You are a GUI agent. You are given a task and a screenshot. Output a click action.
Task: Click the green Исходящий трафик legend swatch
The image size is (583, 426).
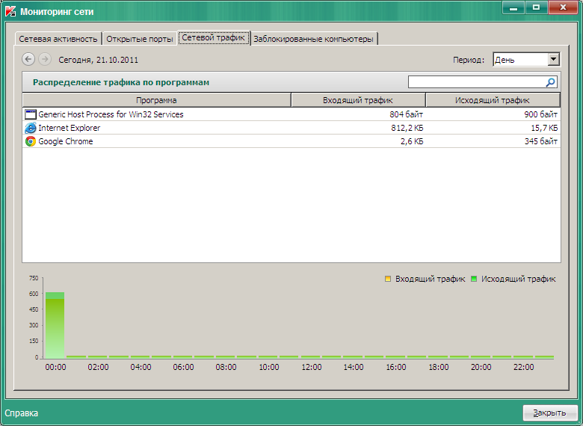click(x=474, y=279)
